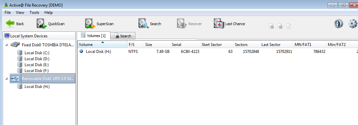Image resolution: width=358 pixels, height=125 pixels.
Task: Select Local Disk (D:) in device tree
Action: (36, 59)
